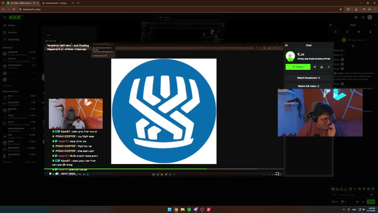View site information icon
Screen dimensions: 378x213
(20, 9)
